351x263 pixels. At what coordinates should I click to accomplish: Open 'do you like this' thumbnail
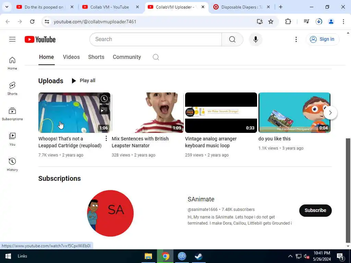coord(294,113)
